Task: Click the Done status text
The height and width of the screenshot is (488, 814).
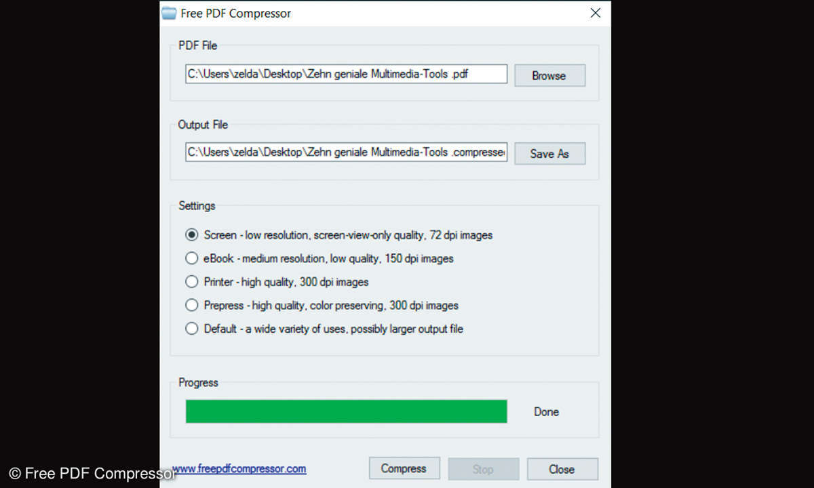Action: (x=546, y=411)
